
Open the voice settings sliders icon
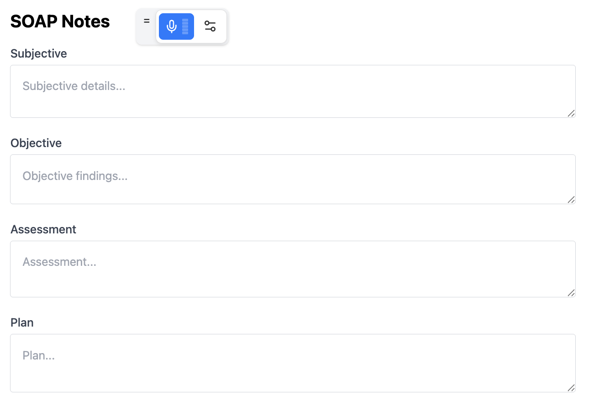[x=210, y=26]
